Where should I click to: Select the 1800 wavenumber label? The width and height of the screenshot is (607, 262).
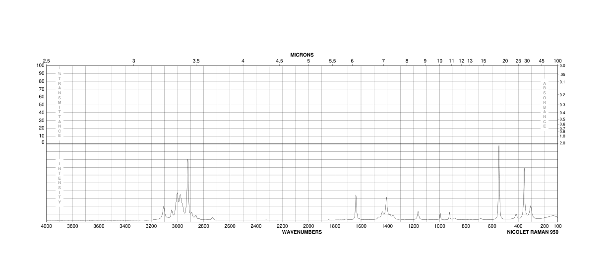coord(335,227)
